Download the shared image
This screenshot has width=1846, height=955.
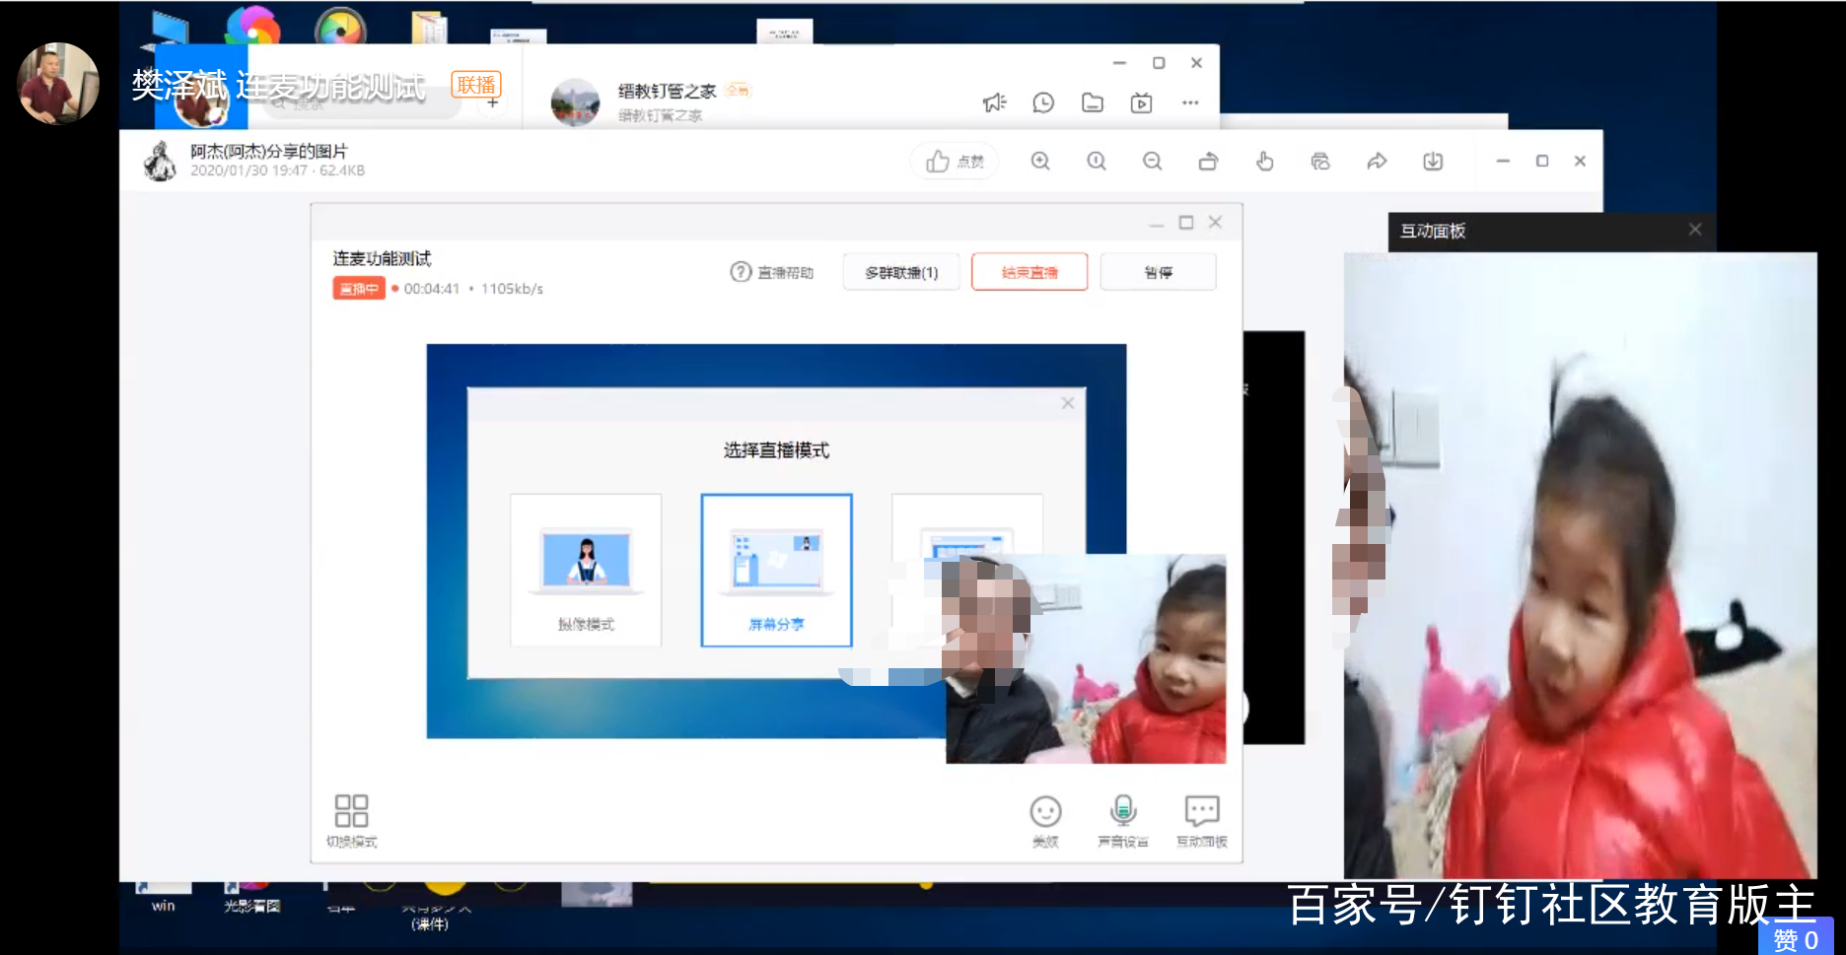[1433, 161]
